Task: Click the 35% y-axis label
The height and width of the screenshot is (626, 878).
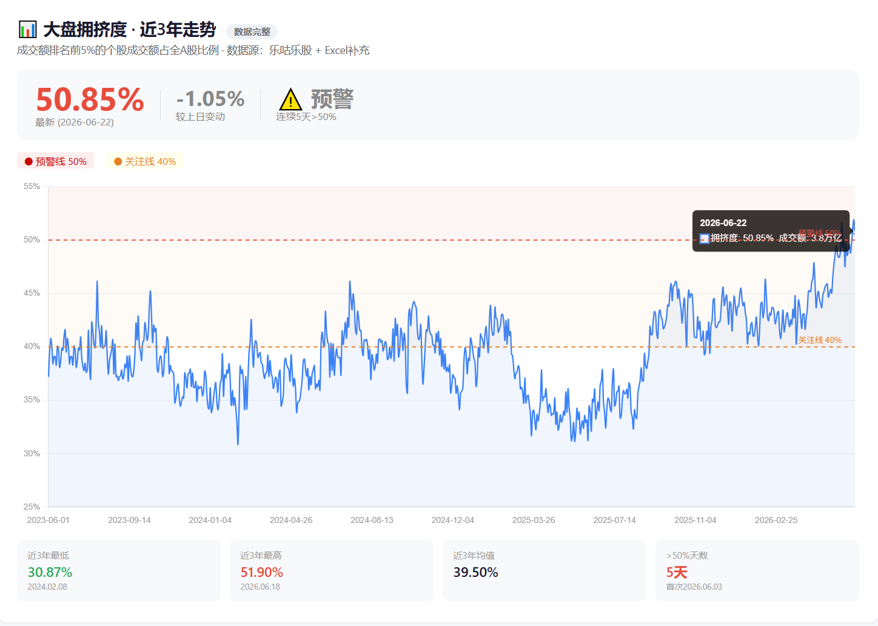Action: (32, 399)
